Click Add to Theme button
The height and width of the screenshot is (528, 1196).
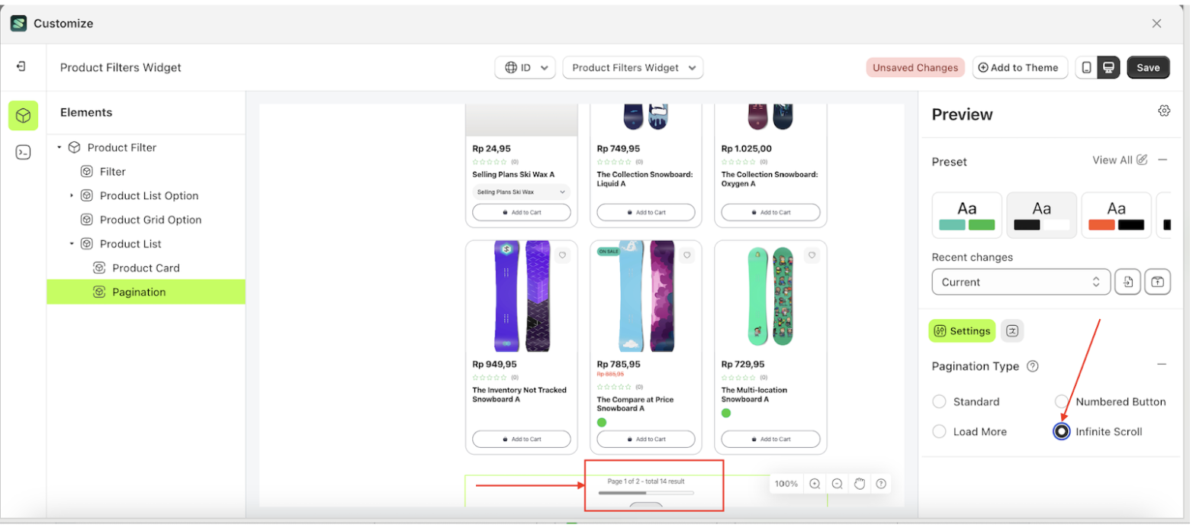1018,67
